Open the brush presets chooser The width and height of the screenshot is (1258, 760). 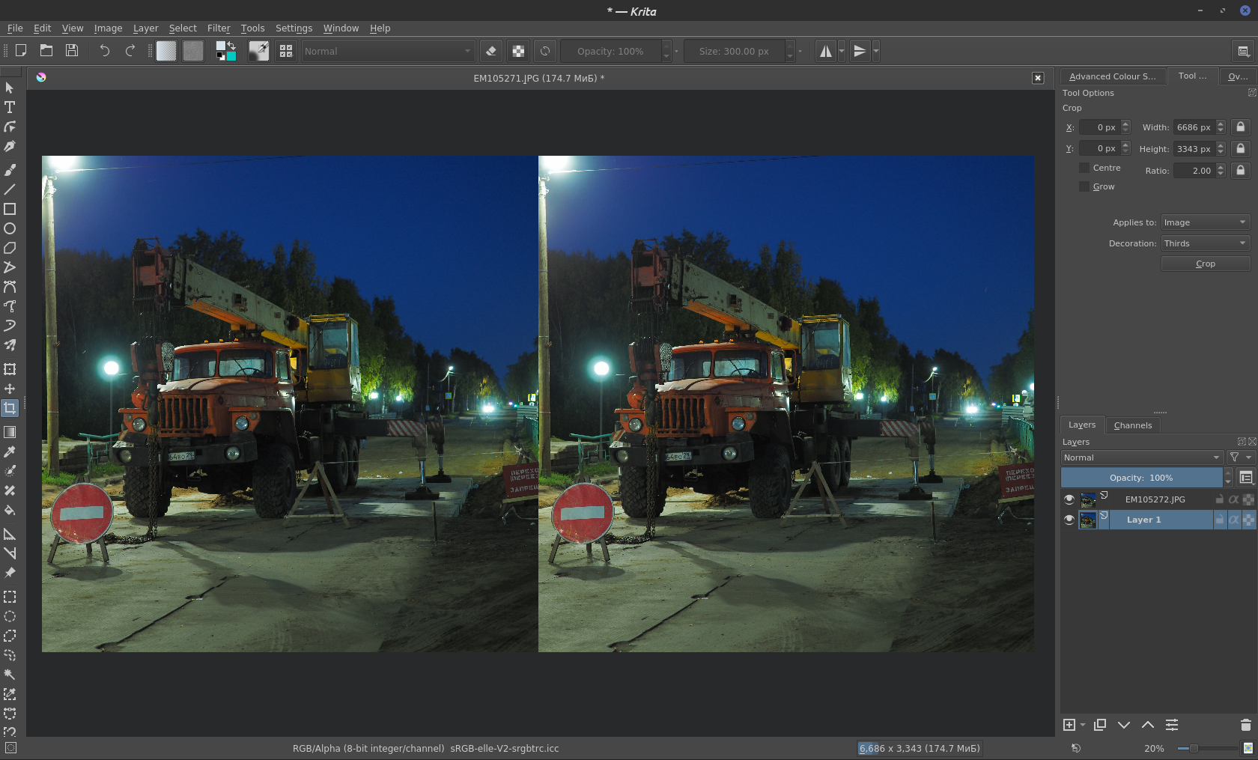click(286, 51)
